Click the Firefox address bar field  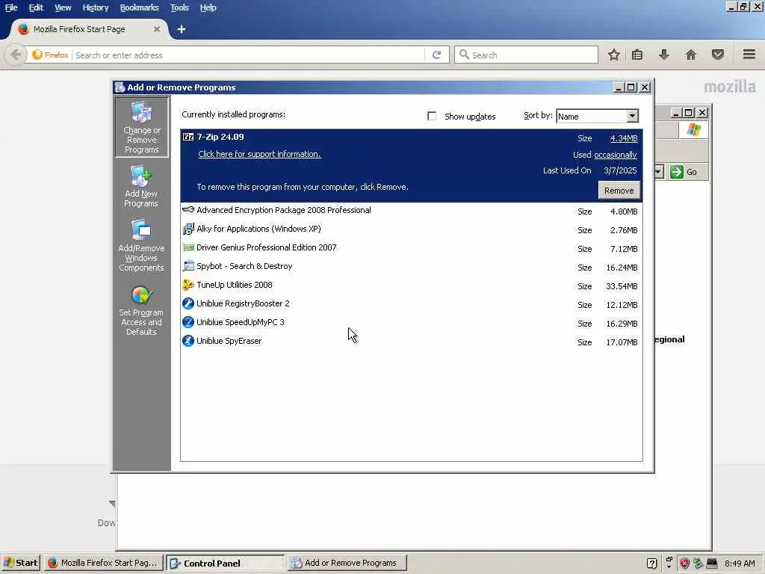(x=249, y=55)
